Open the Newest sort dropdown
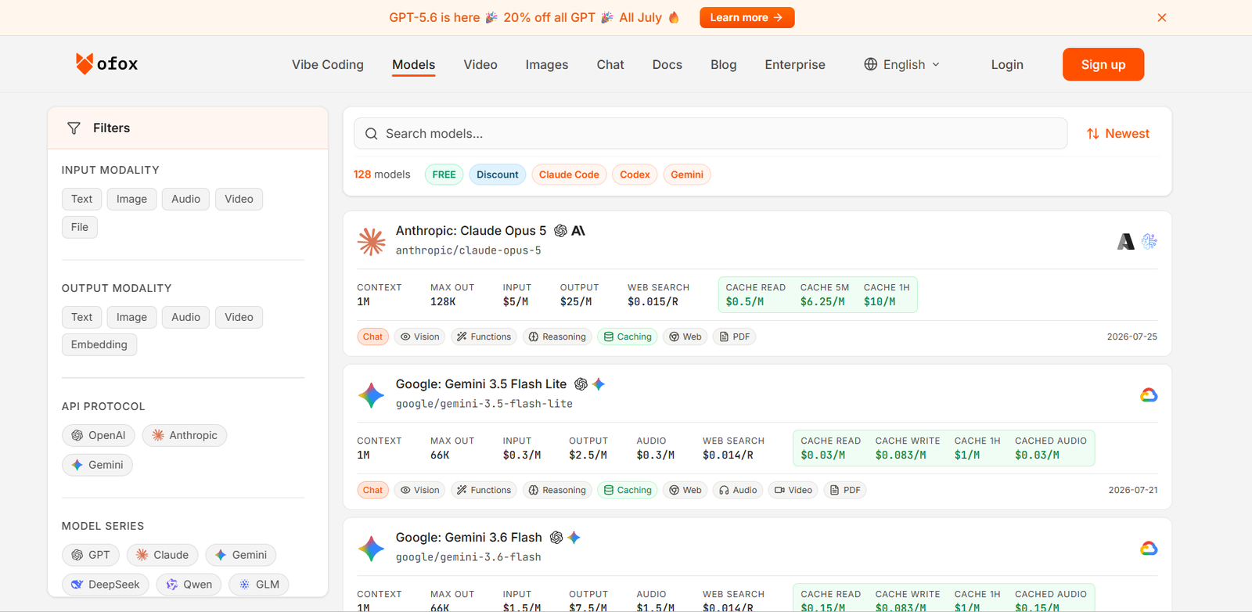Screen dimensions: 1252x612 click(1118, 134)
